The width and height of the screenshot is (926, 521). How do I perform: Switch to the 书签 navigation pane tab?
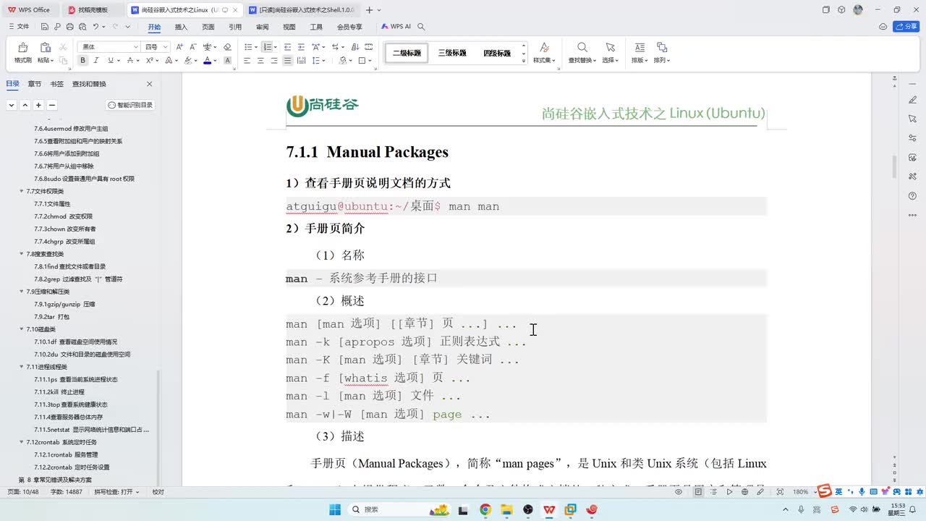[x=57, y=84]
